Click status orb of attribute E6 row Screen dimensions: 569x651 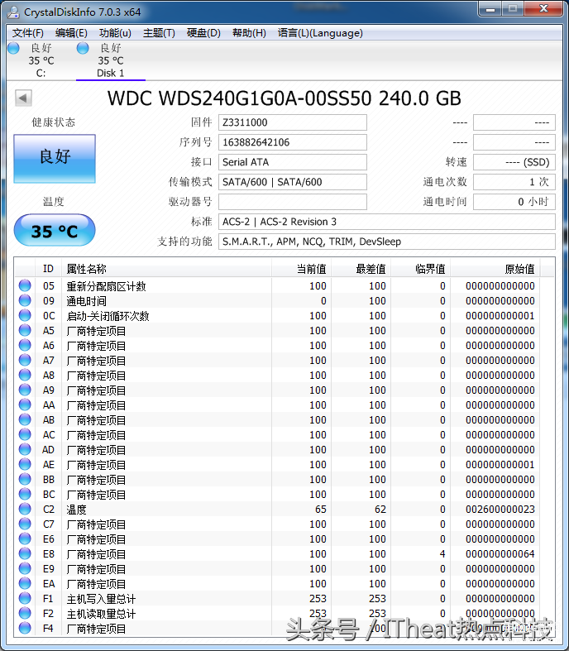(25, 539)
